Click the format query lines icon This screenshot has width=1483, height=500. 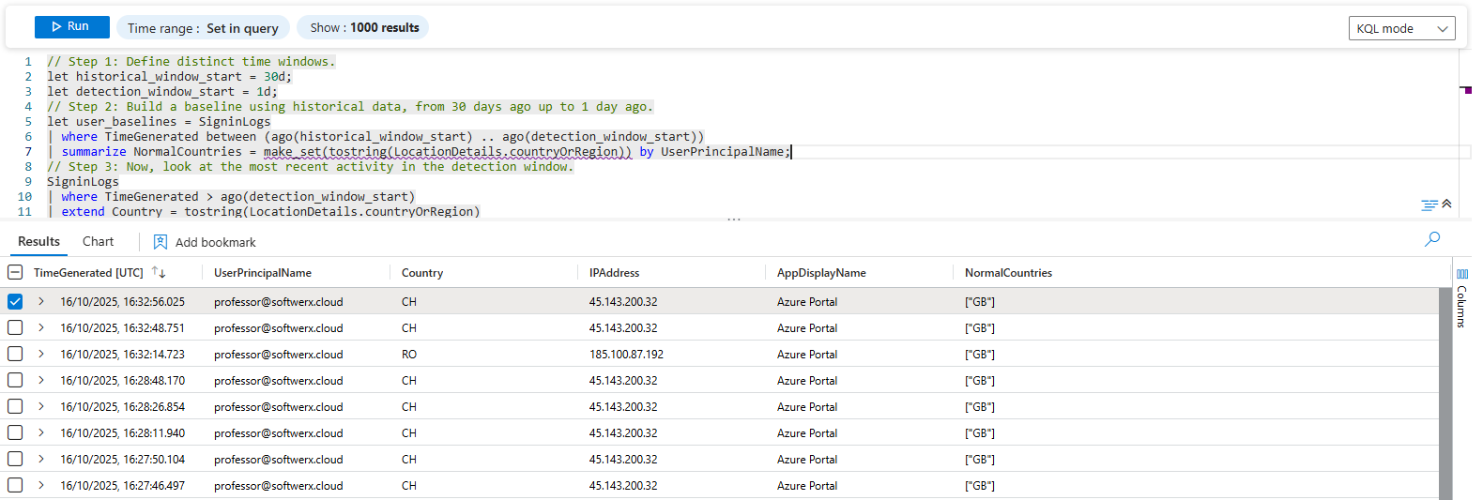click(x=1429, y=205)
